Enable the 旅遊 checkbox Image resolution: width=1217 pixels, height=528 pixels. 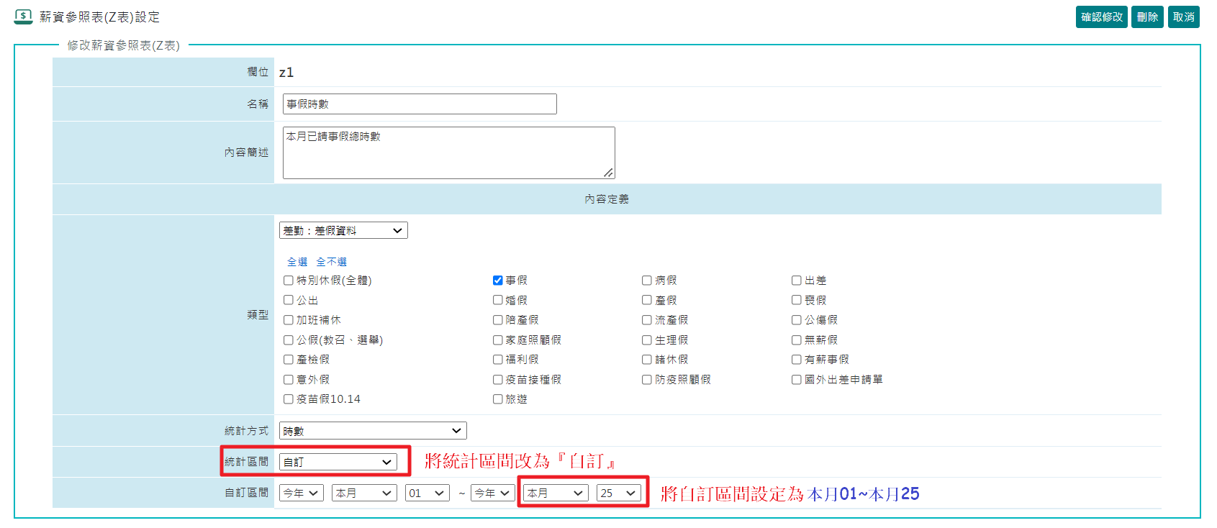tap(498, 399)
